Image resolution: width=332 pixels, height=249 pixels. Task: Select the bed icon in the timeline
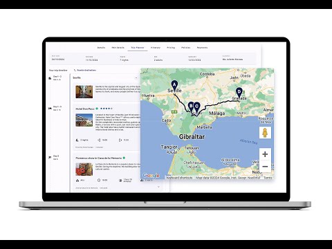click(x=50, y=108)
